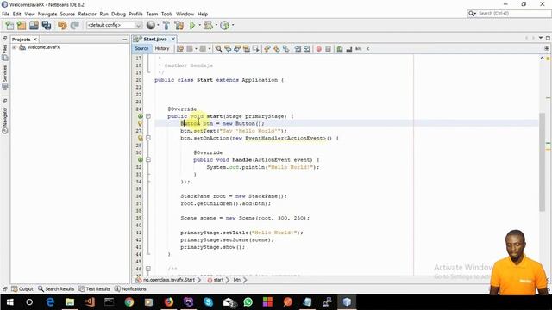
Task: Click Find Next Occurrence editor icon
Action: [x=237, y=49]
